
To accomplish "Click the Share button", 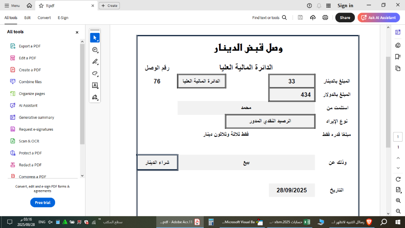I will (345, 18).
